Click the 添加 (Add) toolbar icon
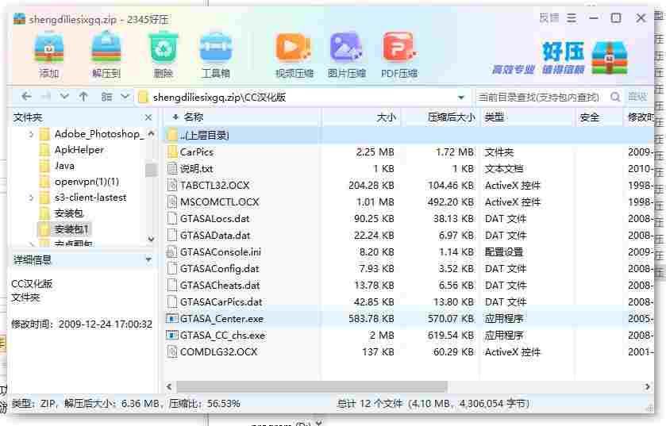 click(49, 48)
